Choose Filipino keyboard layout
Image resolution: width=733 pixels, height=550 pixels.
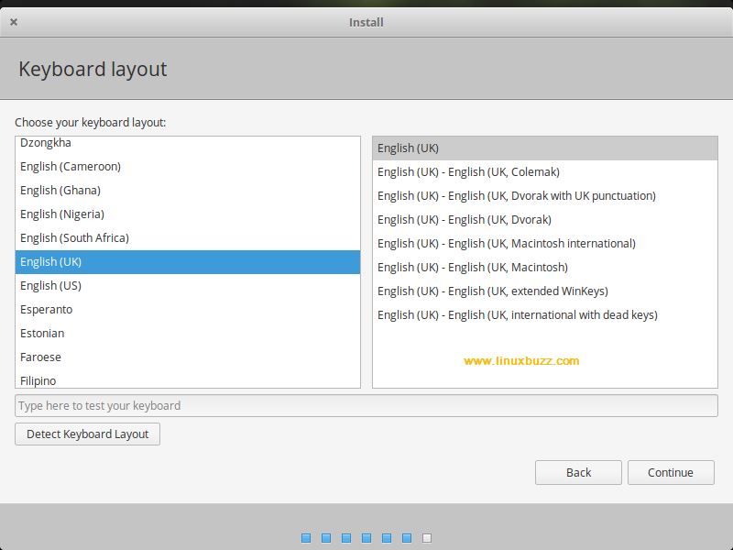click(188, 380)
